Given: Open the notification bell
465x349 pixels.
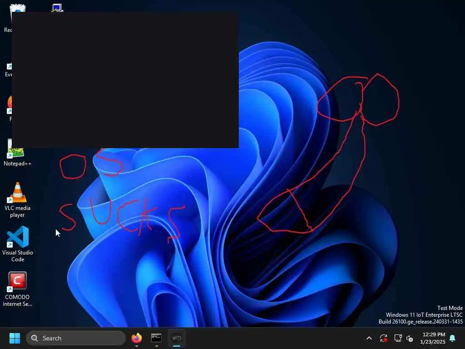Looking at the screenshot, I should [x=453, y=338].
